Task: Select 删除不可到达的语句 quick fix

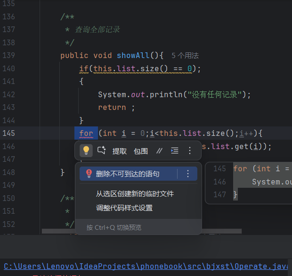Action: 128,174
